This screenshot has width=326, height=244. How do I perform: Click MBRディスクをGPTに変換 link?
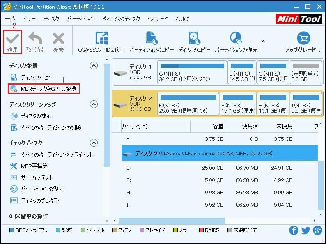tap(48, 88)
